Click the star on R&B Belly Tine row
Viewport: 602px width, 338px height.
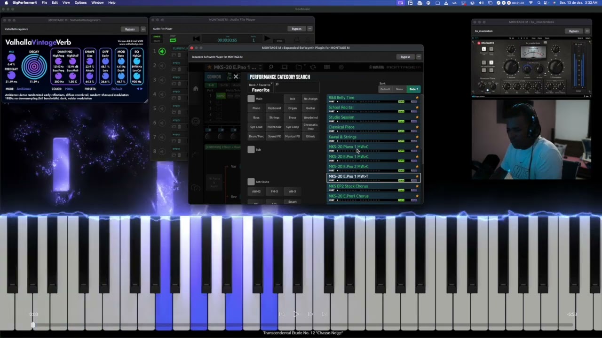[417, 98]
